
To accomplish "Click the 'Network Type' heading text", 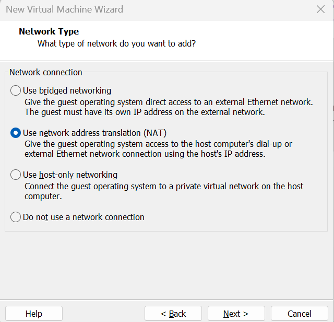I will point(49,31).
